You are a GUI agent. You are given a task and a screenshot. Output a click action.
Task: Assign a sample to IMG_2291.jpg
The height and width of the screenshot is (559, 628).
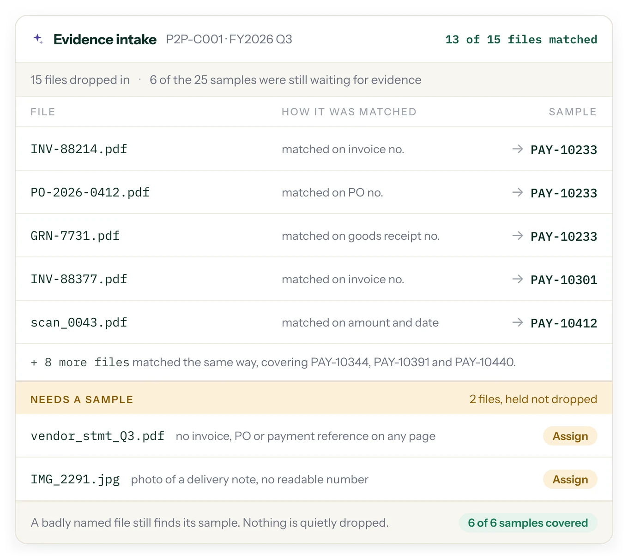[570, 479]
